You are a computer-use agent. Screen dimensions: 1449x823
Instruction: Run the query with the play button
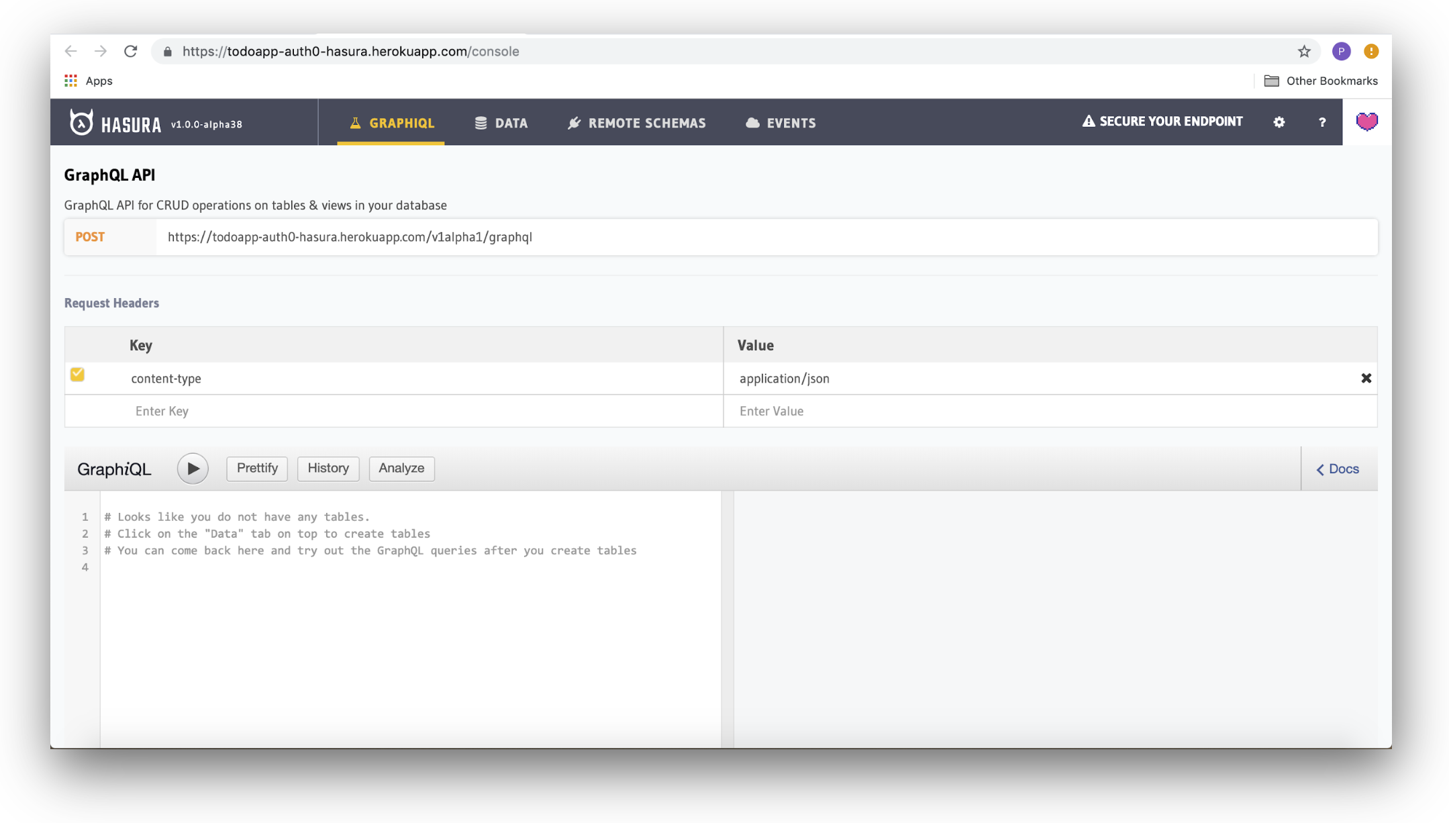(193, 469)
